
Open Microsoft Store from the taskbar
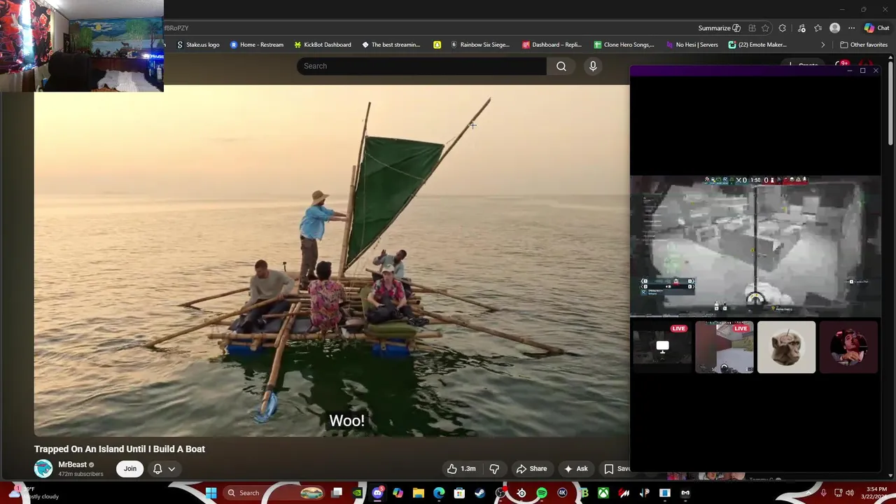point(459,493)
